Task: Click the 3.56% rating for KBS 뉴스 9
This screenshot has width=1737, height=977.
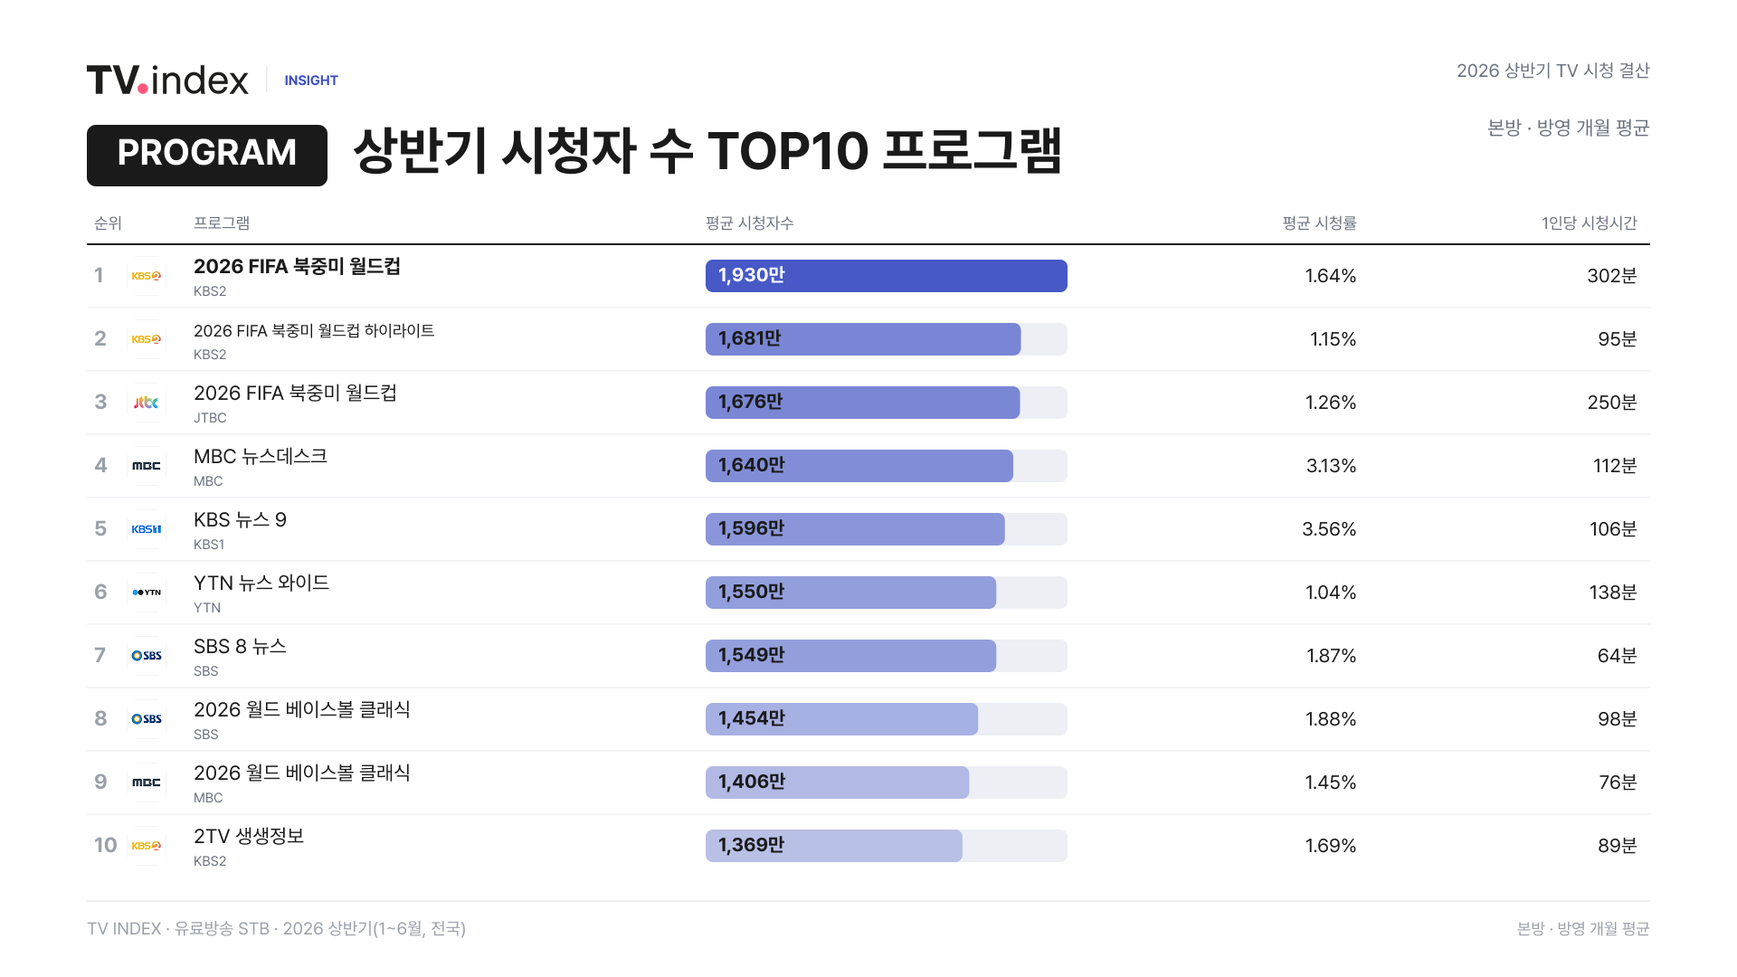Action: coord(1329,529)
